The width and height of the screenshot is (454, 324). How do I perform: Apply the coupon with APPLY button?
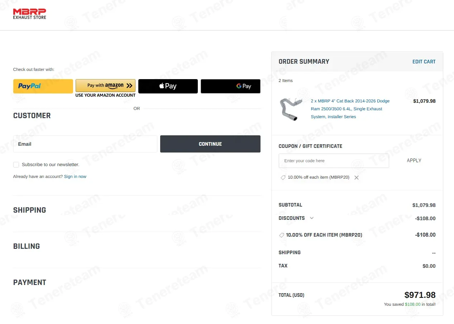[x=414, y=161]
